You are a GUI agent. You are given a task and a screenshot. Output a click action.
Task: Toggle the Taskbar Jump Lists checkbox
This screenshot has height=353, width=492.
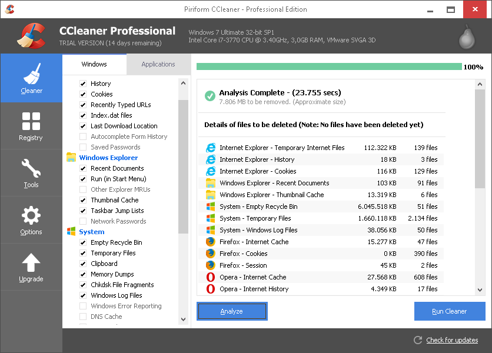click(x=83, y=211)
